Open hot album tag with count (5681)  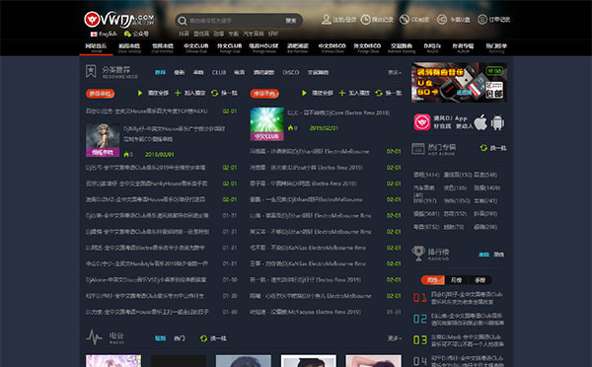[426, 214]
